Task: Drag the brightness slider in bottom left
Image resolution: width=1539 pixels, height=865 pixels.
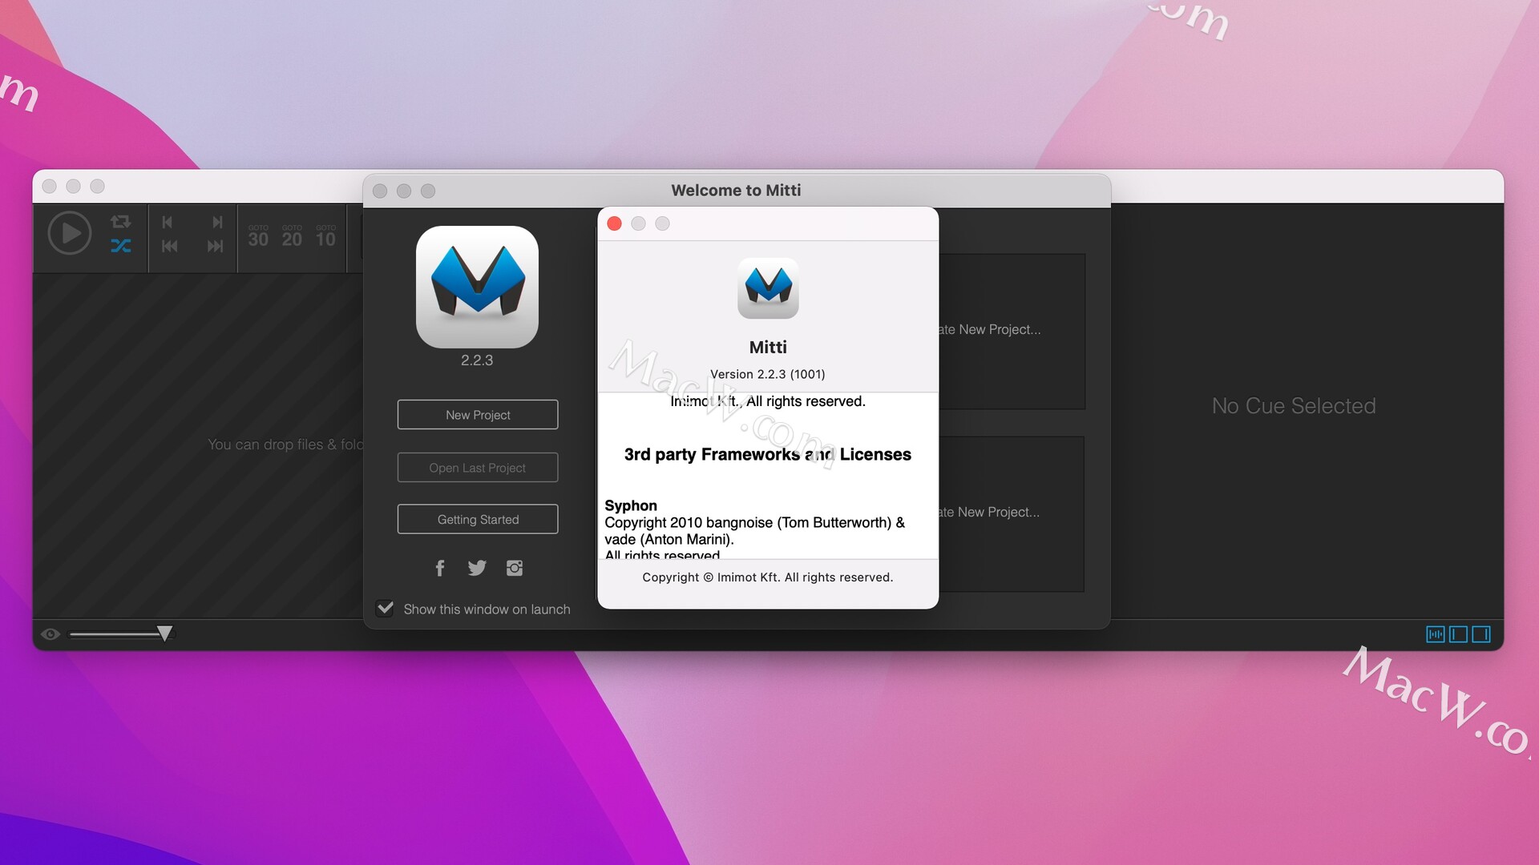Action: point(164,633)
